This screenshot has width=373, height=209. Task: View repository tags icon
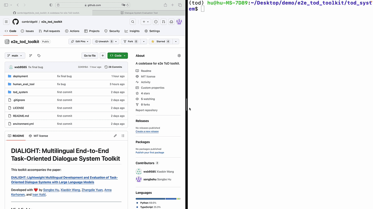(x=39, y=56)
